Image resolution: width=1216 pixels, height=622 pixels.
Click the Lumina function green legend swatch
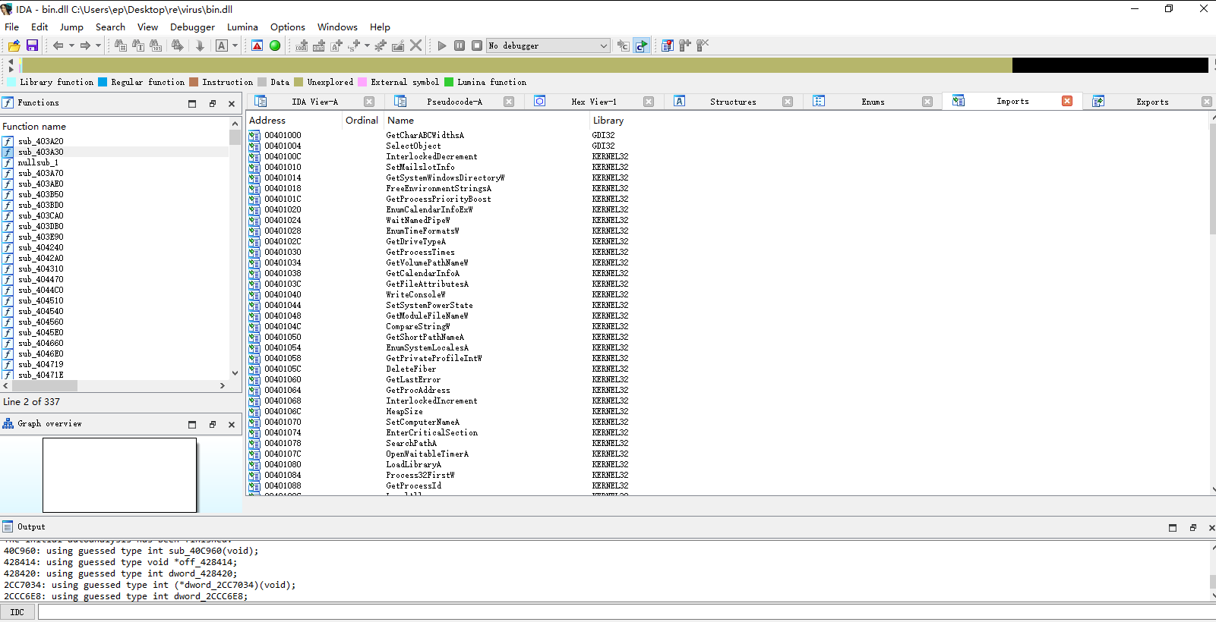click(449, 82)
